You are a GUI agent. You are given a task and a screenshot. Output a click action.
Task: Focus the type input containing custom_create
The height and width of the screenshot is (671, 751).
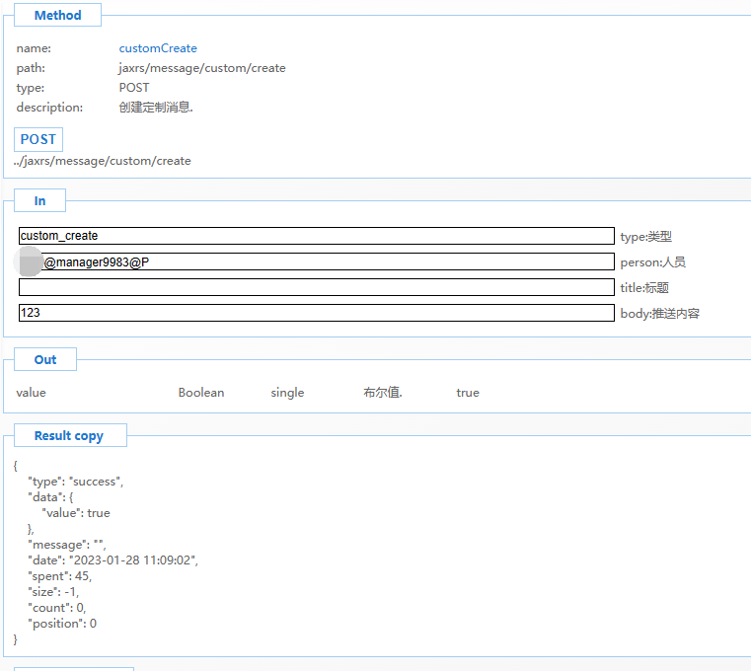(x=317, y=236)
